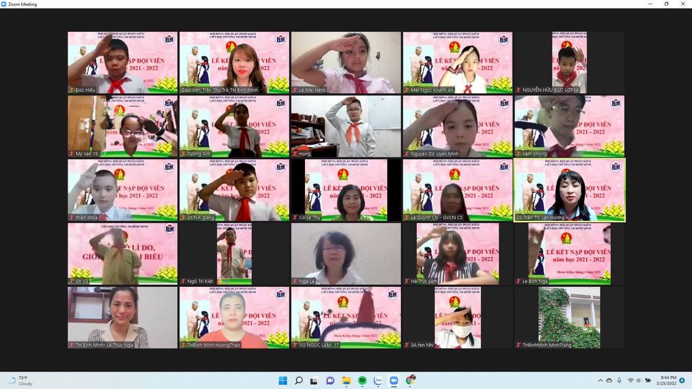Select Giáo viên Trần Thu Trà's video tile
Screen dimensions: 692x389
(234, 63)
